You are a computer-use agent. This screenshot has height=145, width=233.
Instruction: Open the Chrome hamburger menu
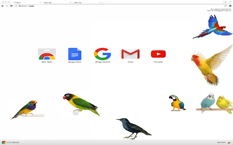click(230, 6)
